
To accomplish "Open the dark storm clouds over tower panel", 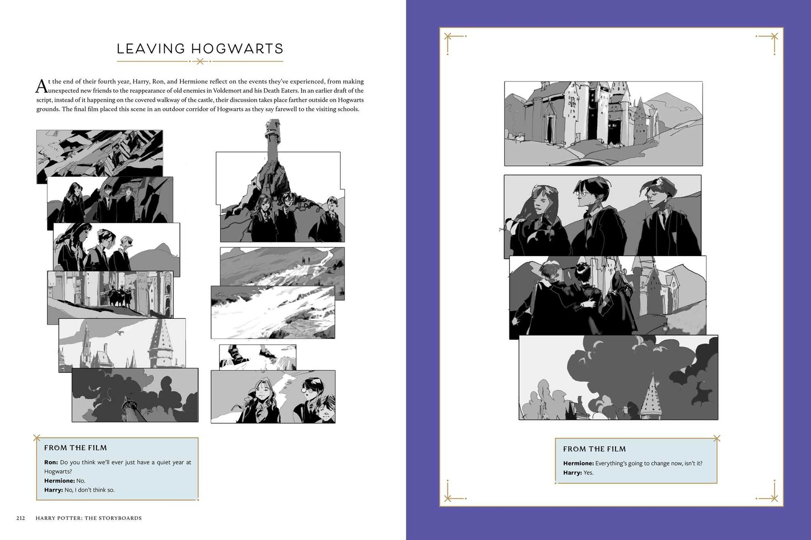I will click(x=618, y=378).
